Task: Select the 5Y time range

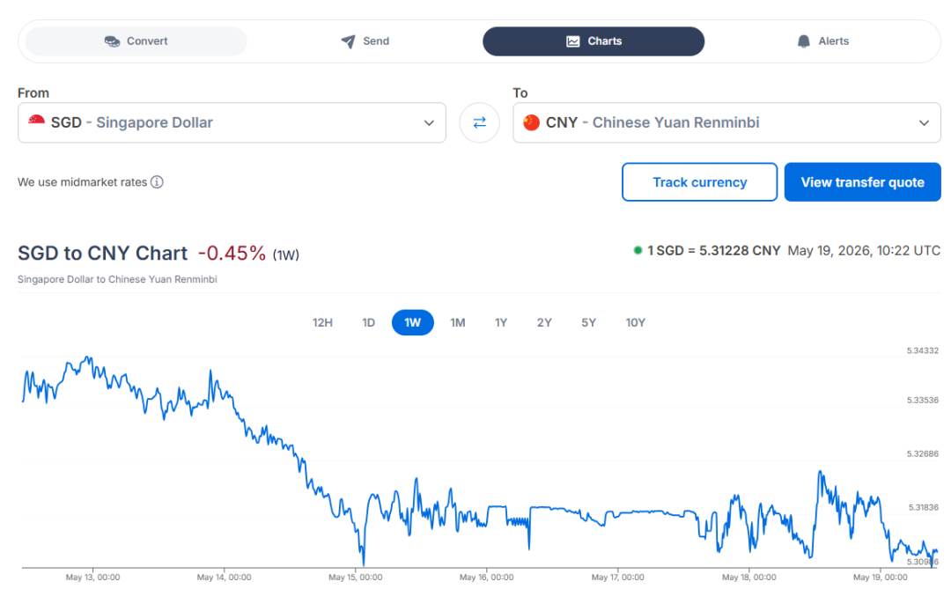Action: coord(588,323)
